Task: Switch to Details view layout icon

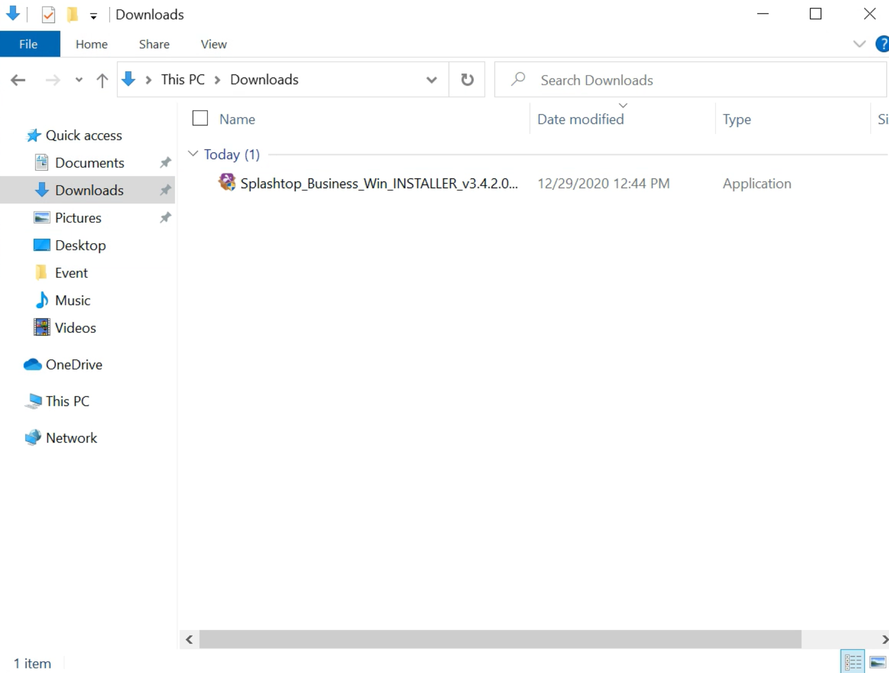Action: [x=852, y=662]
